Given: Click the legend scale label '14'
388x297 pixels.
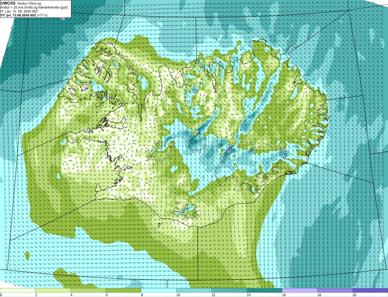Looking at the screenshot, I should (249, 295).
